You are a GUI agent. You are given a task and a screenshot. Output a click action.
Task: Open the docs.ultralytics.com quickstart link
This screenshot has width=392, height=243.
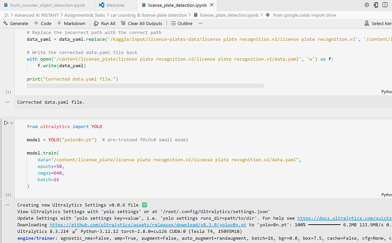(x=344, y=218)
